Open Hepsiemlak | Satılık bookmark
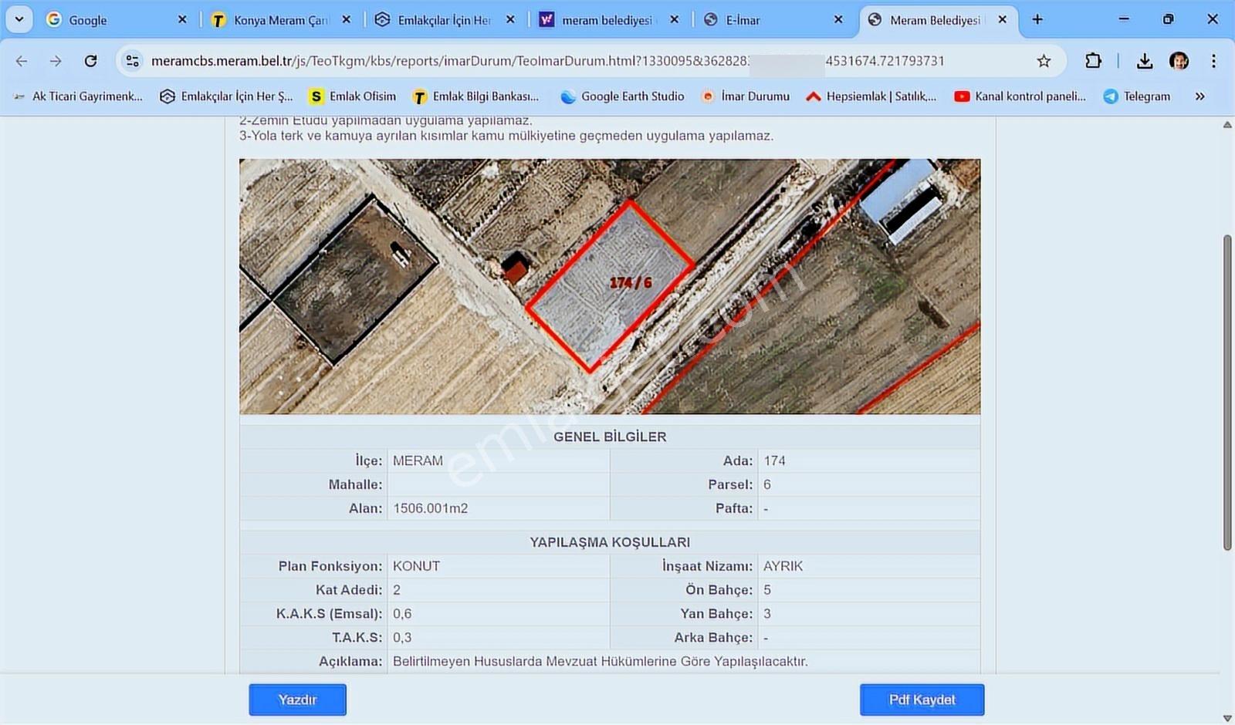 [x=871, y=96]
